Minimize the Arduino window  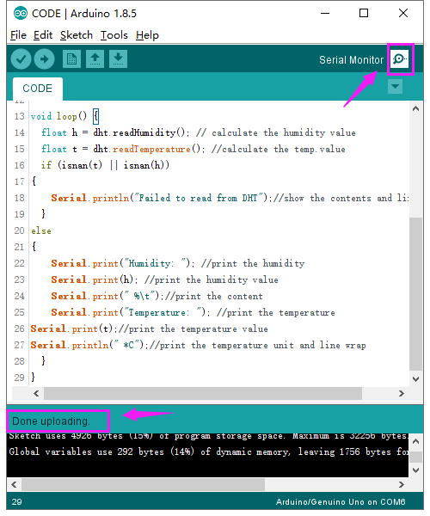click(325, 14)
